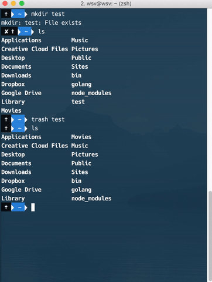Click 'Dropbox' in the second listing

tap(13, 181)
